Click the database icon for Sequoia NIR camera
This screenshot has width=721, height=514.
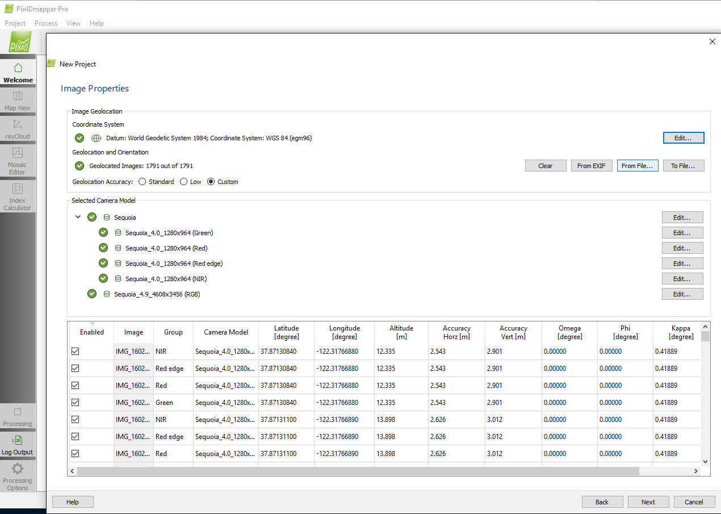pos(118,279)
